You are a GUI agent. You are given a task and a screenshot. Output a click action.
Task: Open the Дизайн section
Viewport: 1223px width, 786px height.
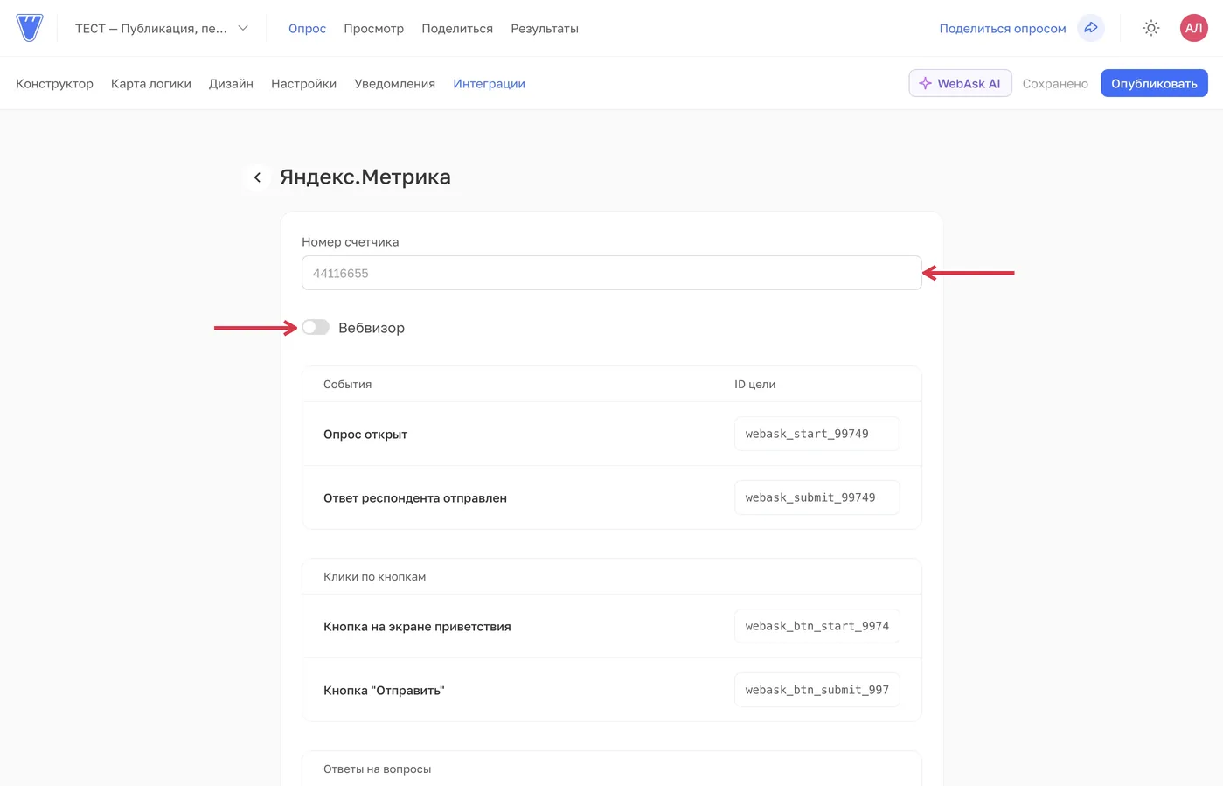231,84
